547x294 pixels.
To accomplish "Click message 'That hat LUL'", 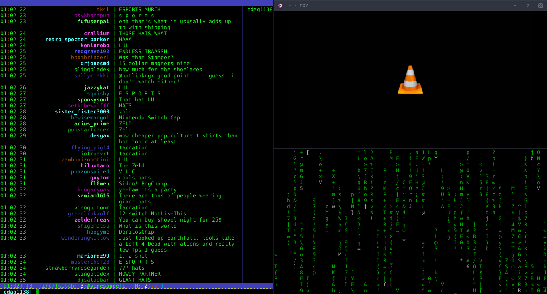I will tap(138, 100).
